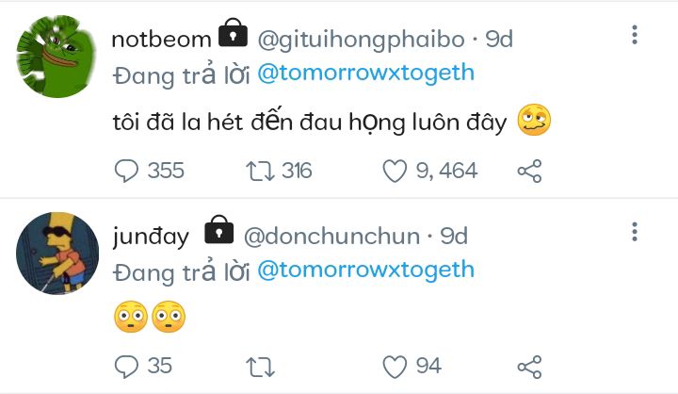Open more options for junđay's tweet

(x=635, y=232)
